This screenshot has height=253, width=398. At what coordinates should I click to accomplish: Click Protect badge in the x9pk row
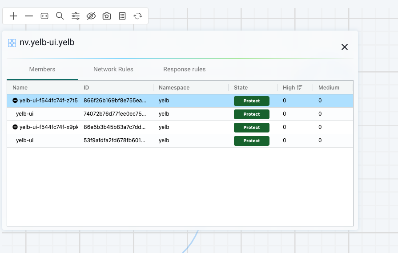252,128
